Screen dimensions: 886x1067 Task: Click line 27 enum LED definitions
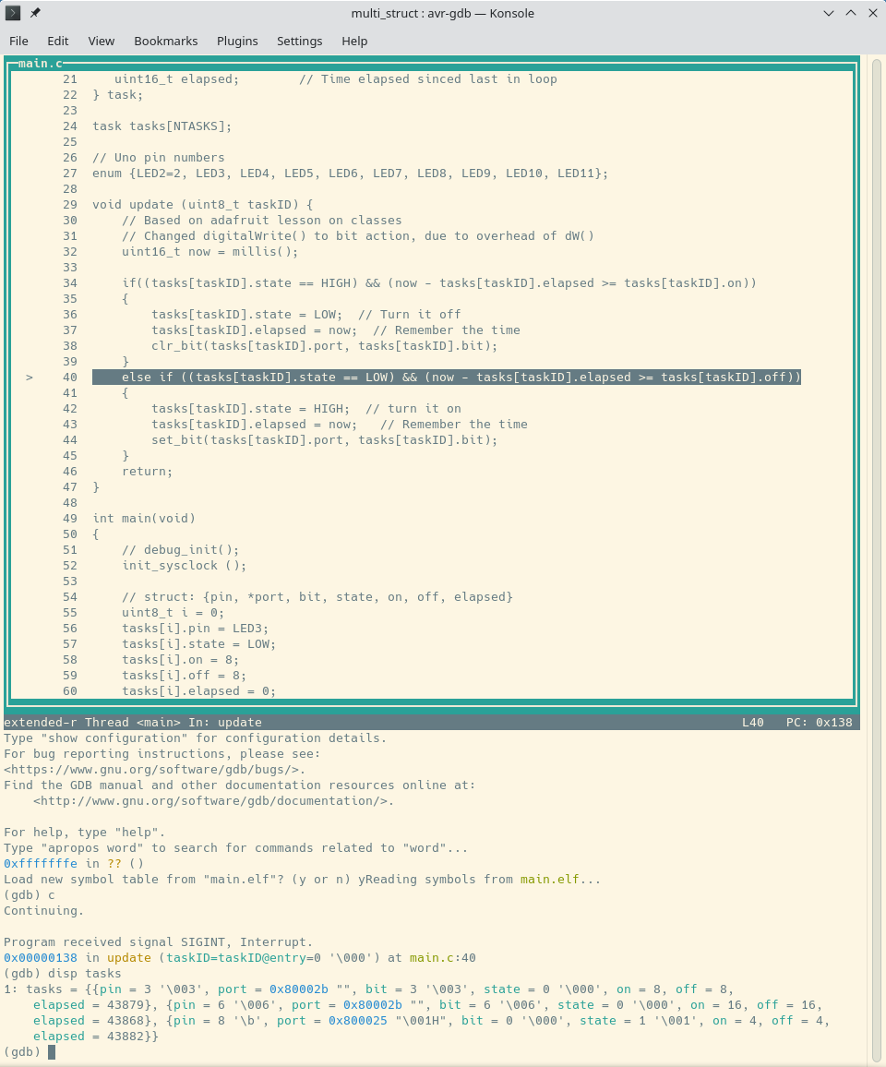coord(351,173)
